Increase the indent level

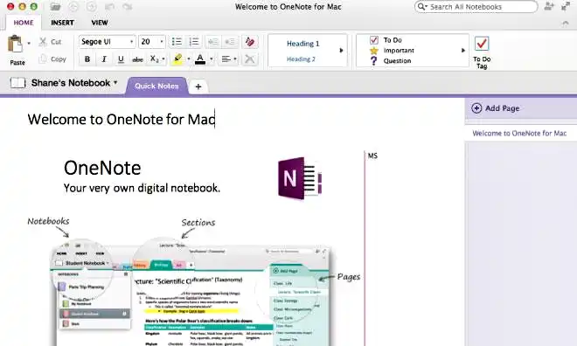230,42
